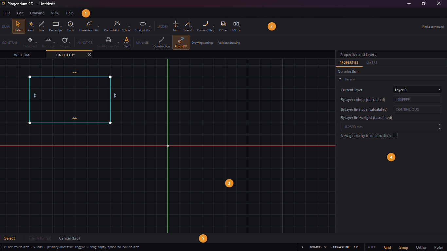The width and height of the screenshot is (447, 251).
Task: Open the File menu
Action: pos(8,13)
